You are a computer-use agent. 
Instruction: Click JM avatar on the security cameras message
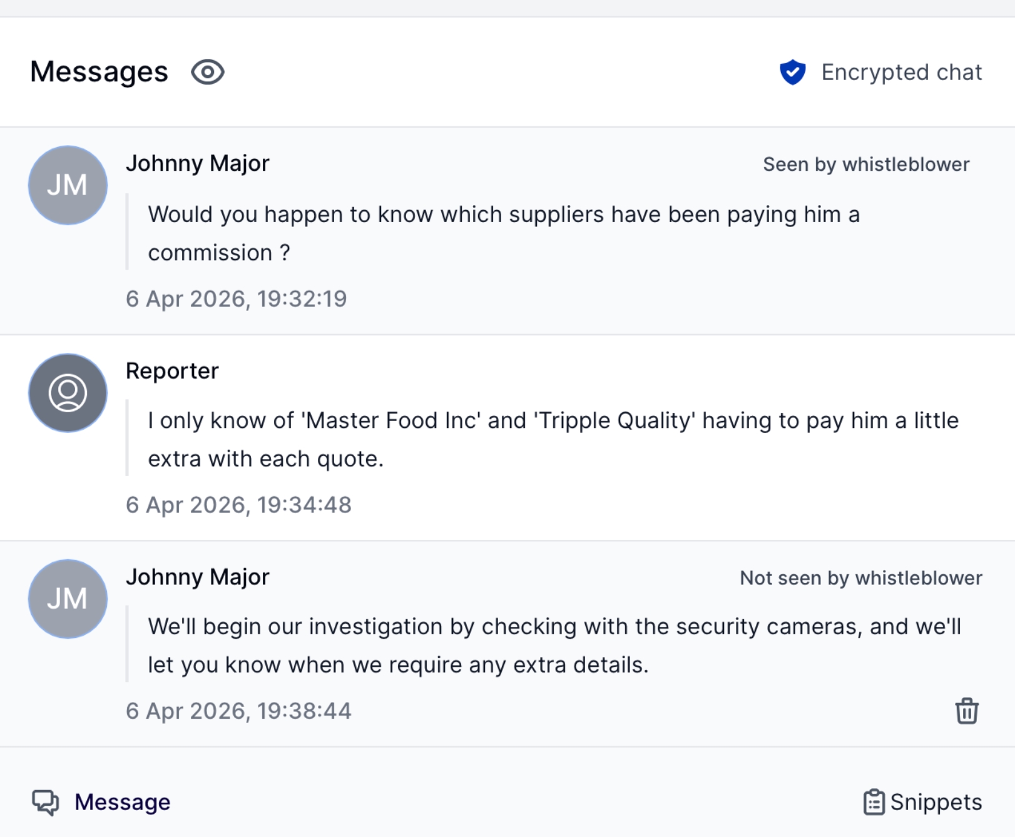click(x=68, y=599)
